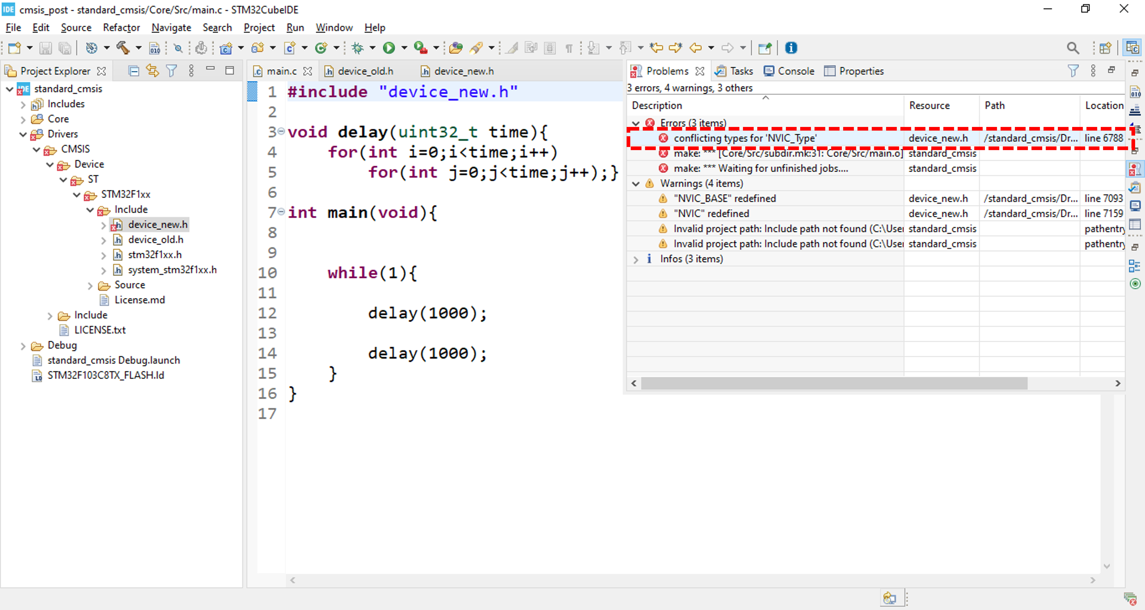Click the Build hammer icon
This screenshot has width=1145, height=610.
[123, 48]
